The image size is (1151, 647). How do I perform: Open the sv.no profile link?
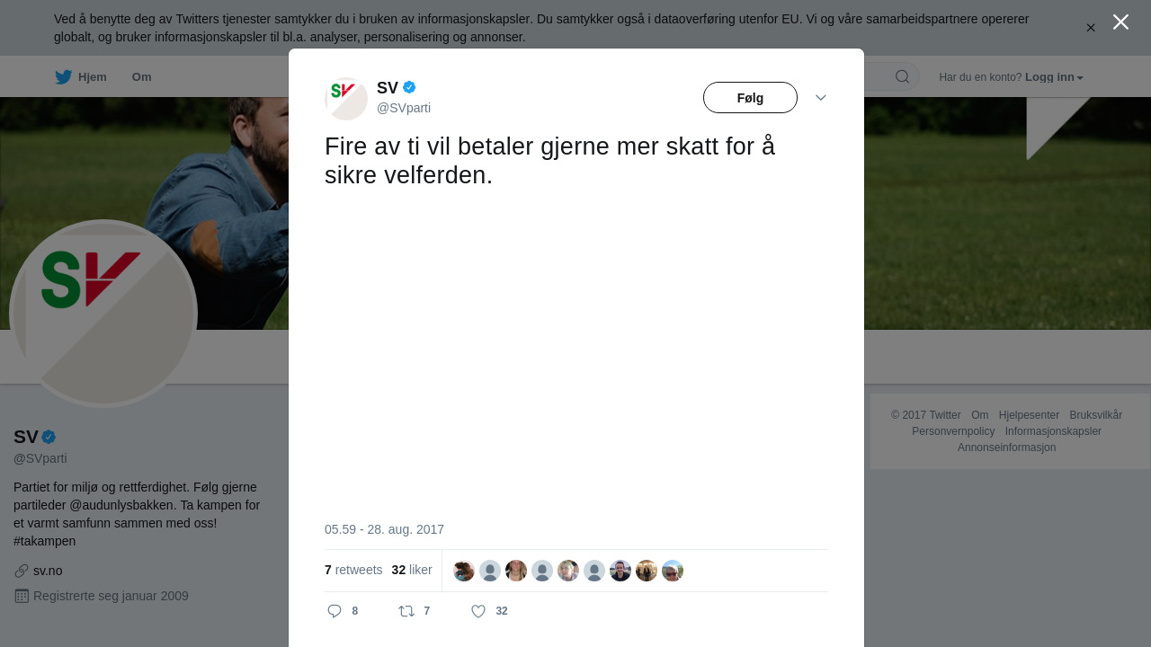tap(48, 571)
